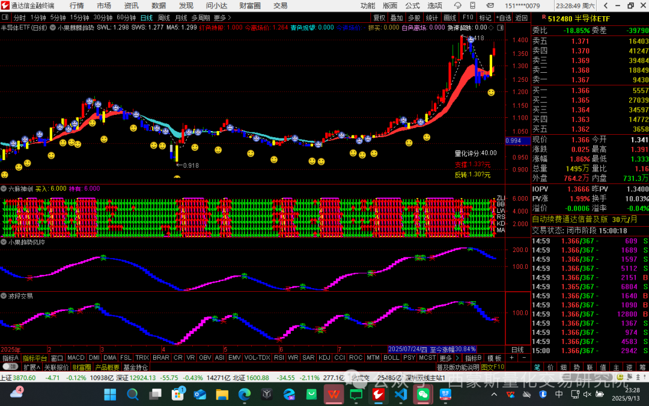Open Windows Start menu

click(x=110, y=394)
